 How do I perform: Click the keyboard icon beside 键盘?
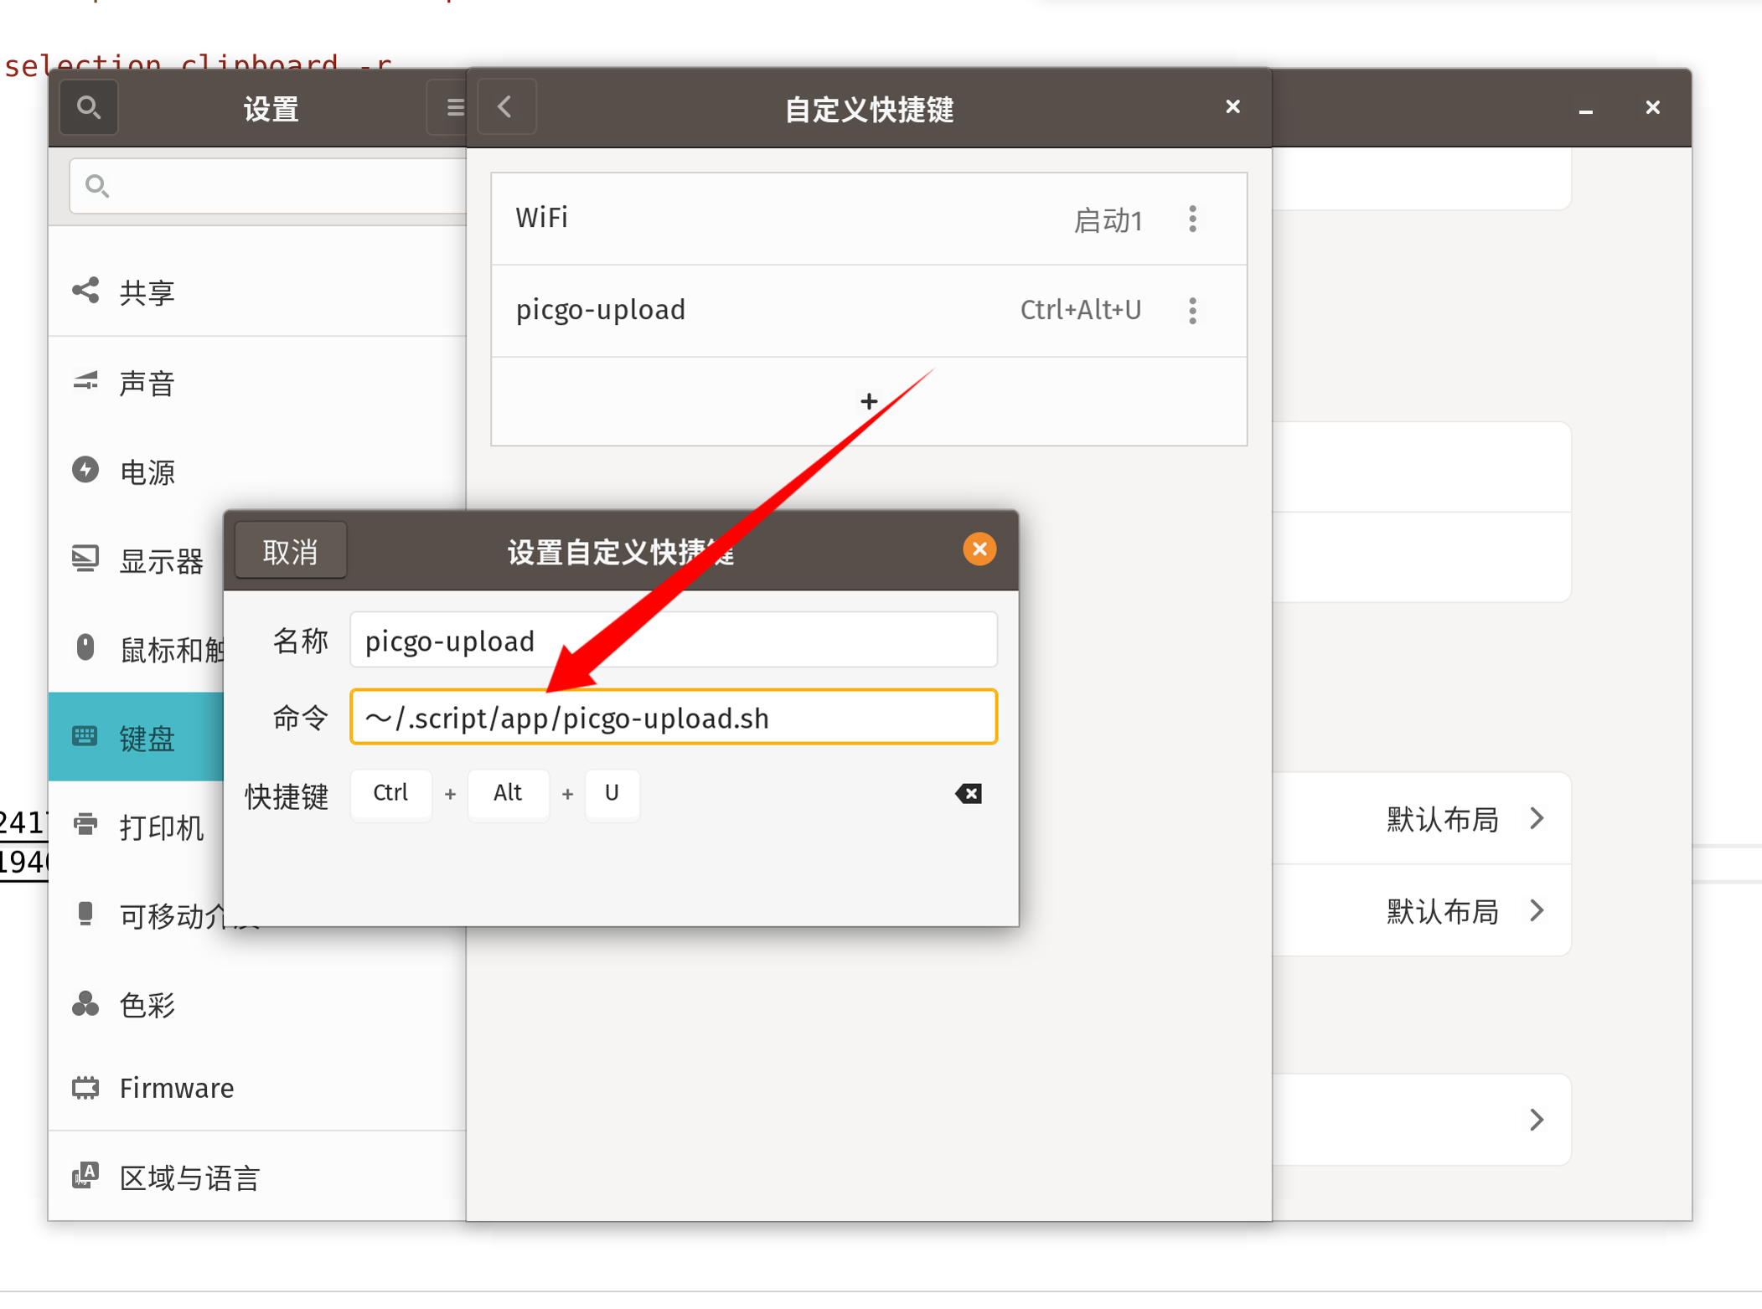(x=85, y=736)
